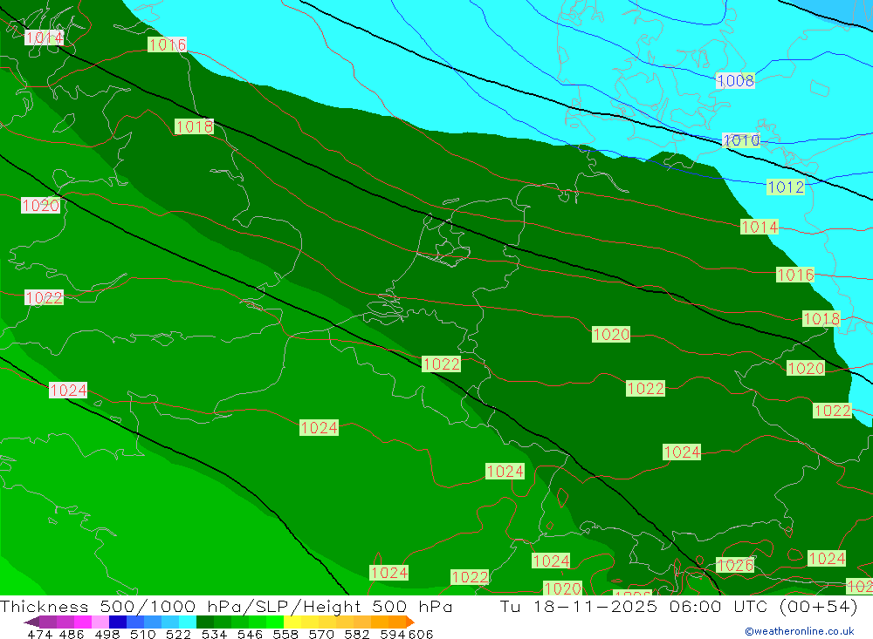Click the 486 legend value
The image size is (873, 639).
point(72,634)
